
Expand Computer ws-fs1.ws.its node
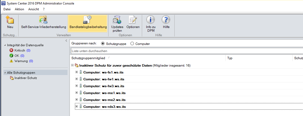tap(76, 72)
